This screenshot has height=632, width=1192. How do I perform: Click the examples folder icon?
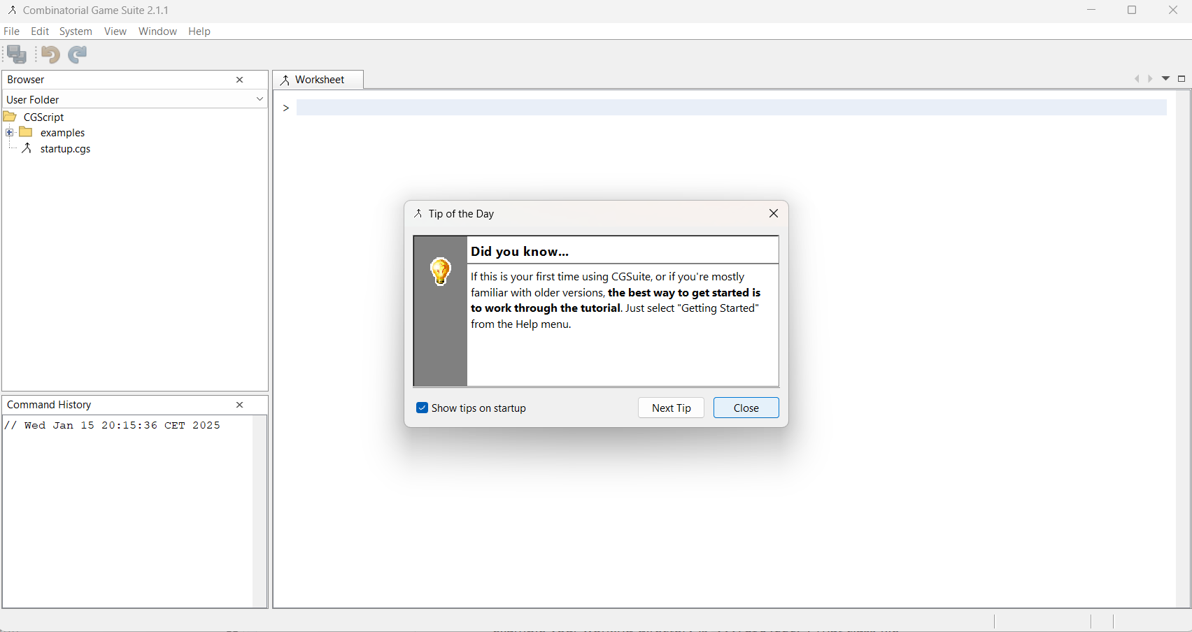point(26,132)
